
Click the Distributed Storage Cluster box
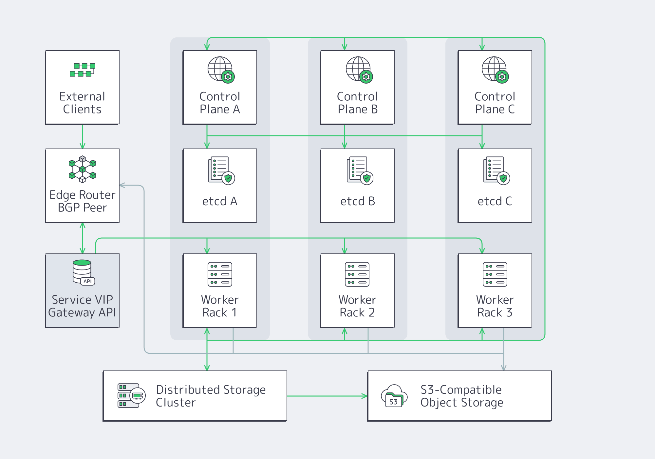click(195, 395)
